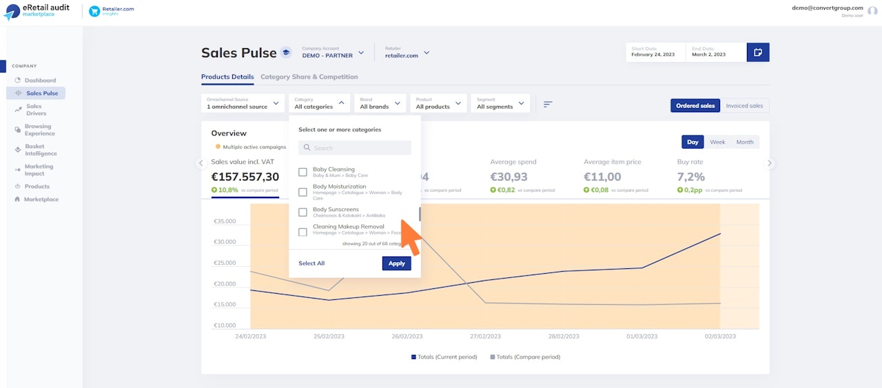This screenshot has height=388, width=882.
Task: Click the Select All link
Action: pyautogui.click(x=311, y=263)
